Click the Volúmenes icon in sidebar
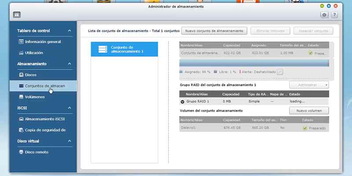Screen dimensions: 352x176 click(x=21, y=97)
